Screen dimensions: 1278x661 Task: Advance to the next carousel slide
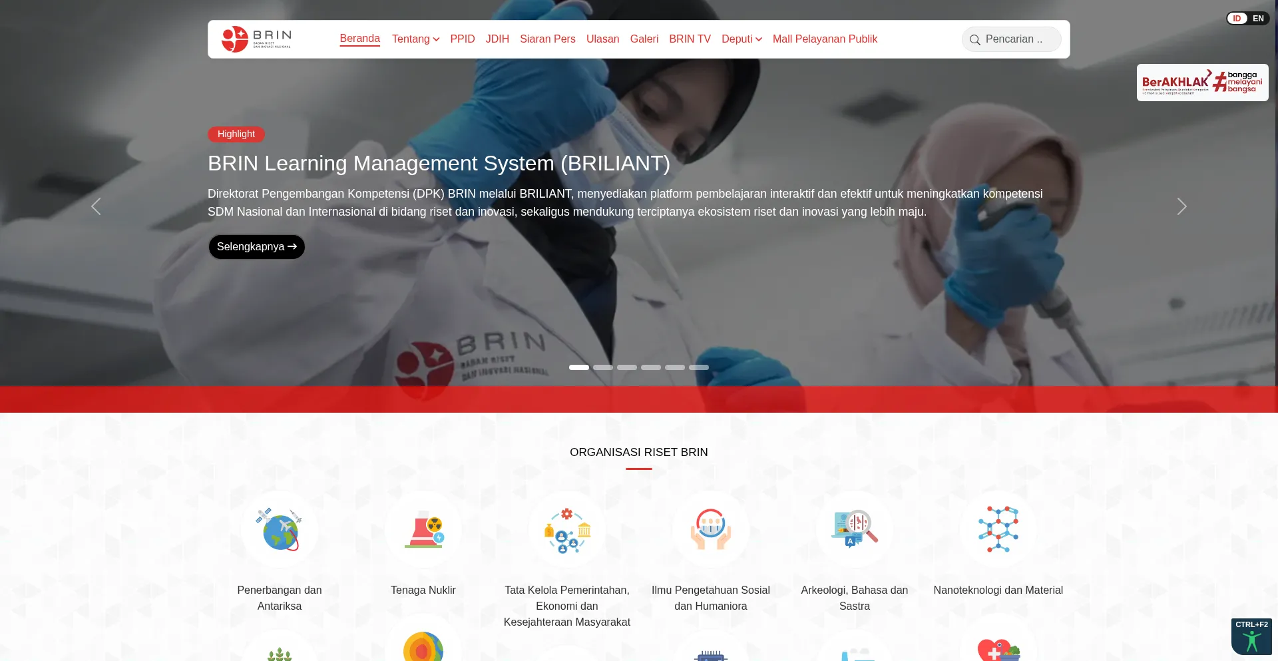[x=1181, y=206]
